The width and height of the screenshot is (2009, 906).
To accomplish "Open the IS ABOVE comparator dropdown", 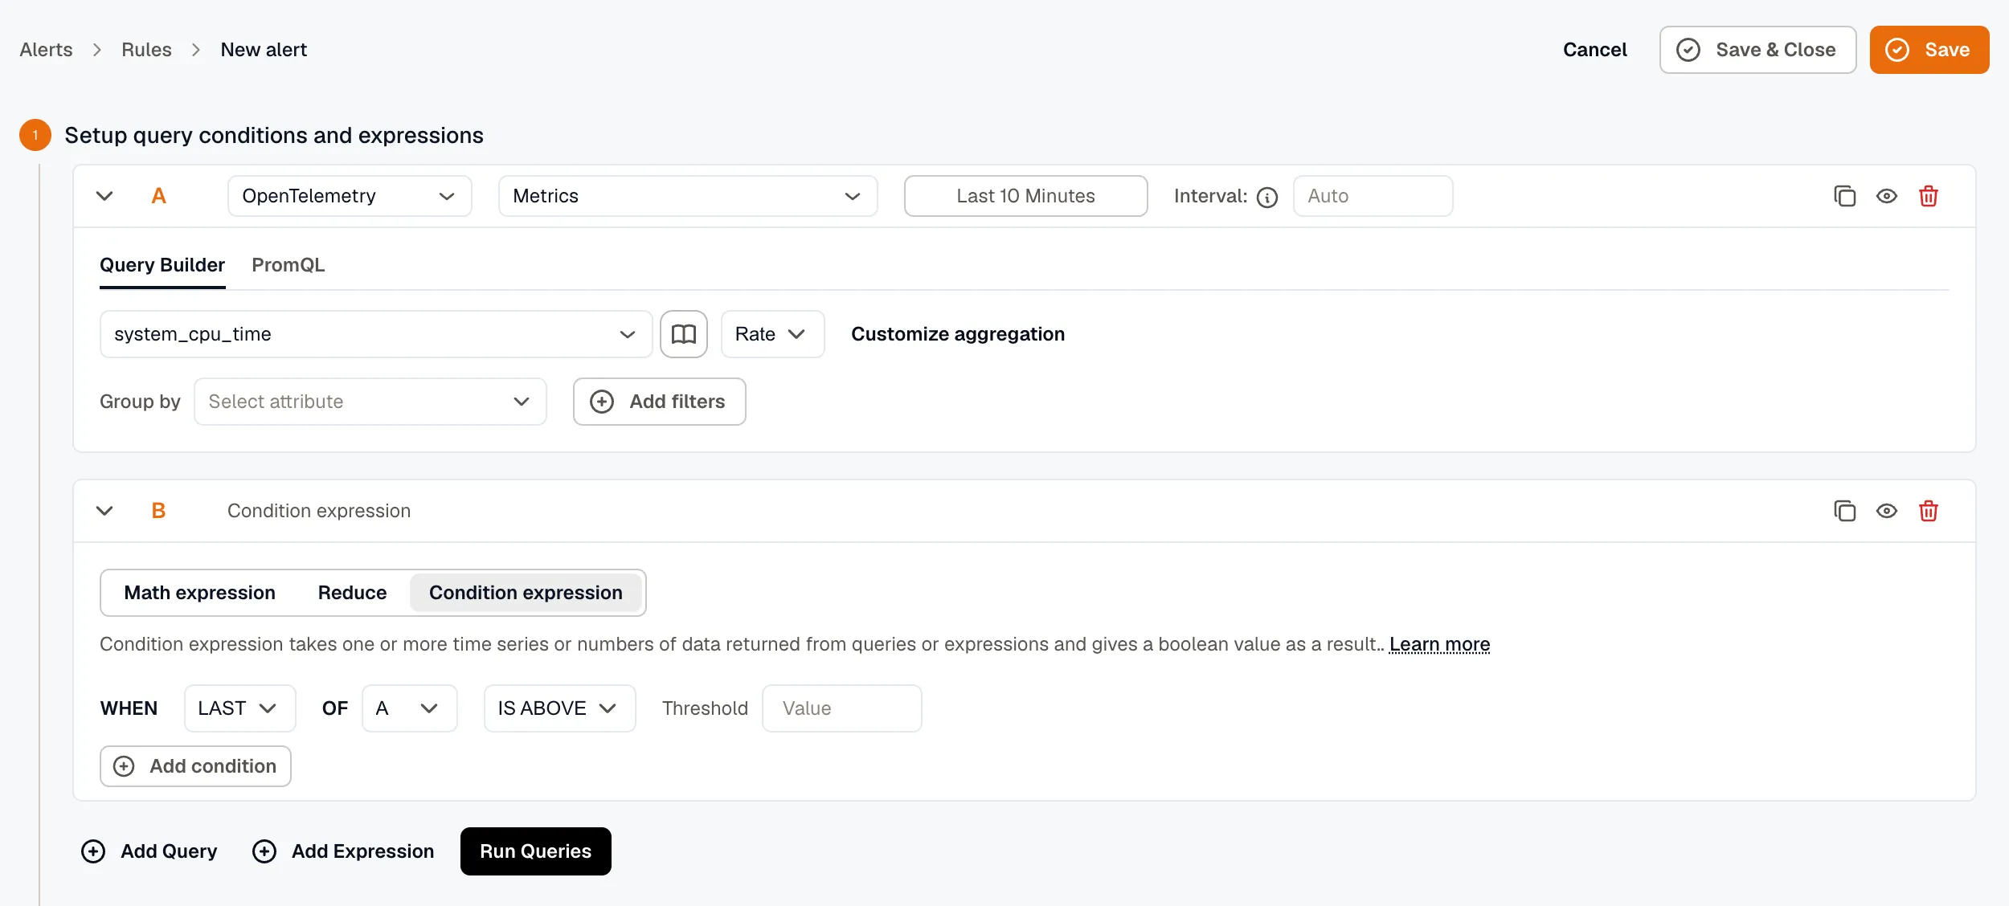I will coord(560,708).
